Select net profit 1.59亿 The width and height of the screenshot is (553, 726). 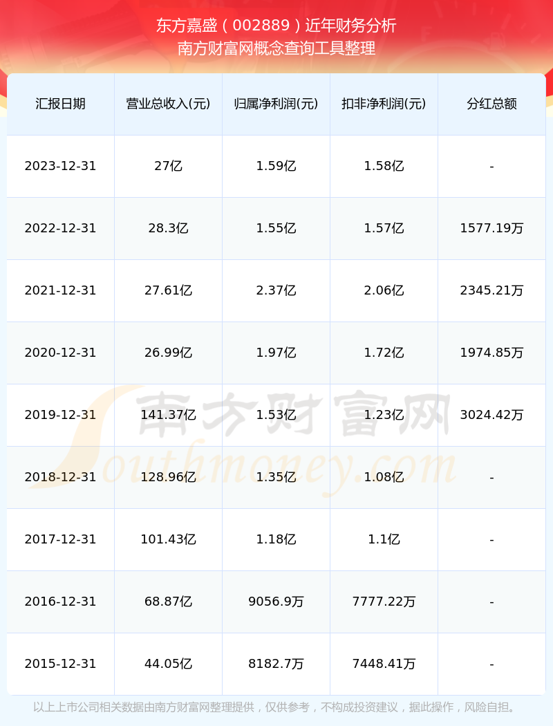[276, 166]
